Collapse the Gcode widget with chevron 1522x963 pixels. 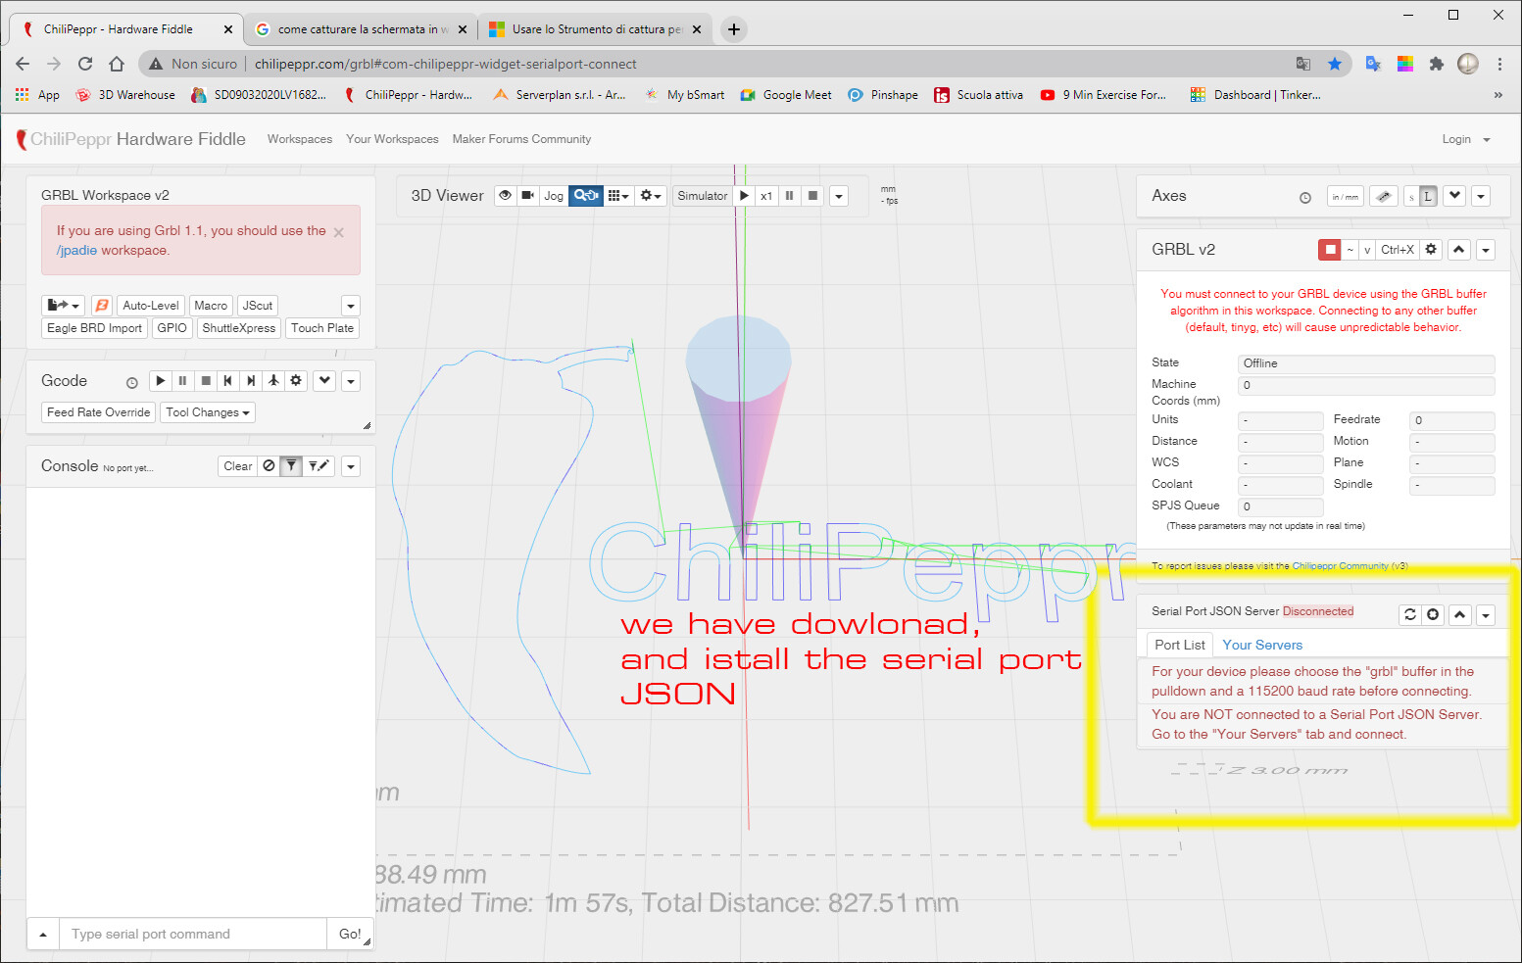(x=325, y=380)
